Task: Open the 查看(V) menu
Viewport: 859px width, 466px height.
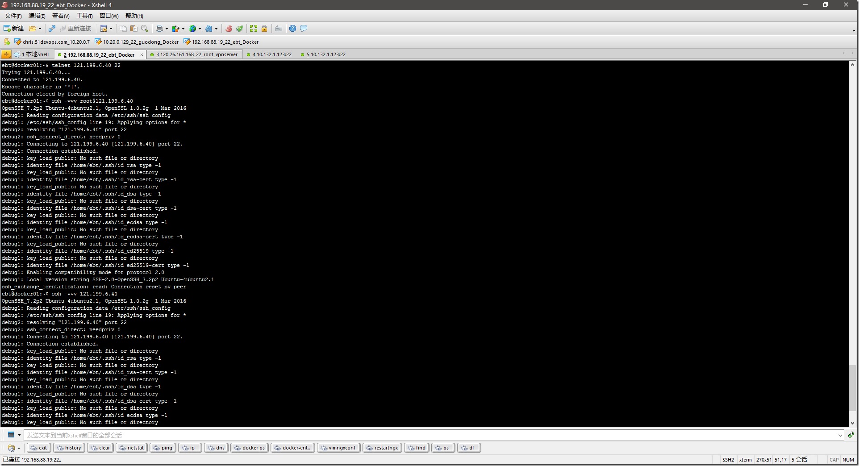Action: (x=61, y=16)
